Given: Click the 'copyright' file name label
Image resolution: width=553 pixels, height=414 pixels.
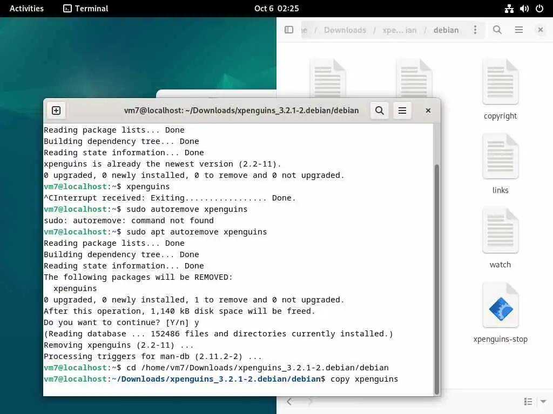Looking at the screenshot, I should click(500, 116).
